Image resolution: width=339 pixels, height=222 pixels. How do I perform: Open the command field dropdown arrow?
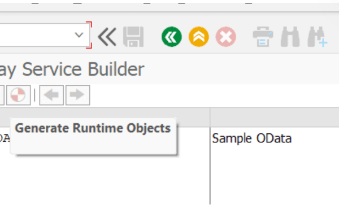pos(79,35)
